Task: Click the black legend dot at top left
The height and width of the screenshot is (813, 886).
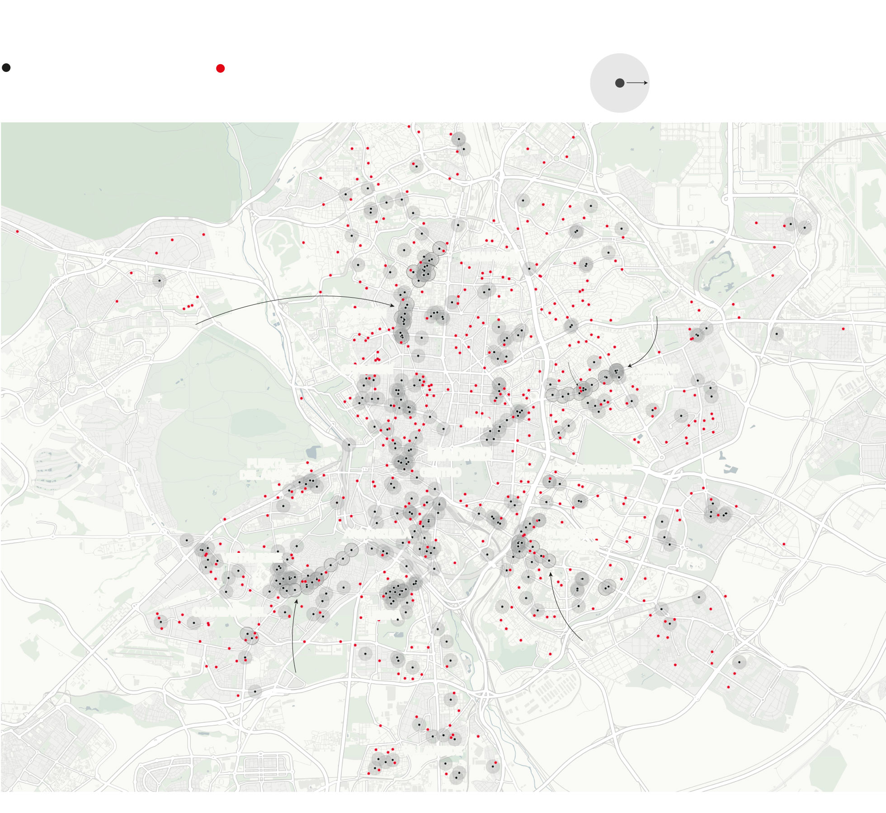Action: click(x=6, y=68)
